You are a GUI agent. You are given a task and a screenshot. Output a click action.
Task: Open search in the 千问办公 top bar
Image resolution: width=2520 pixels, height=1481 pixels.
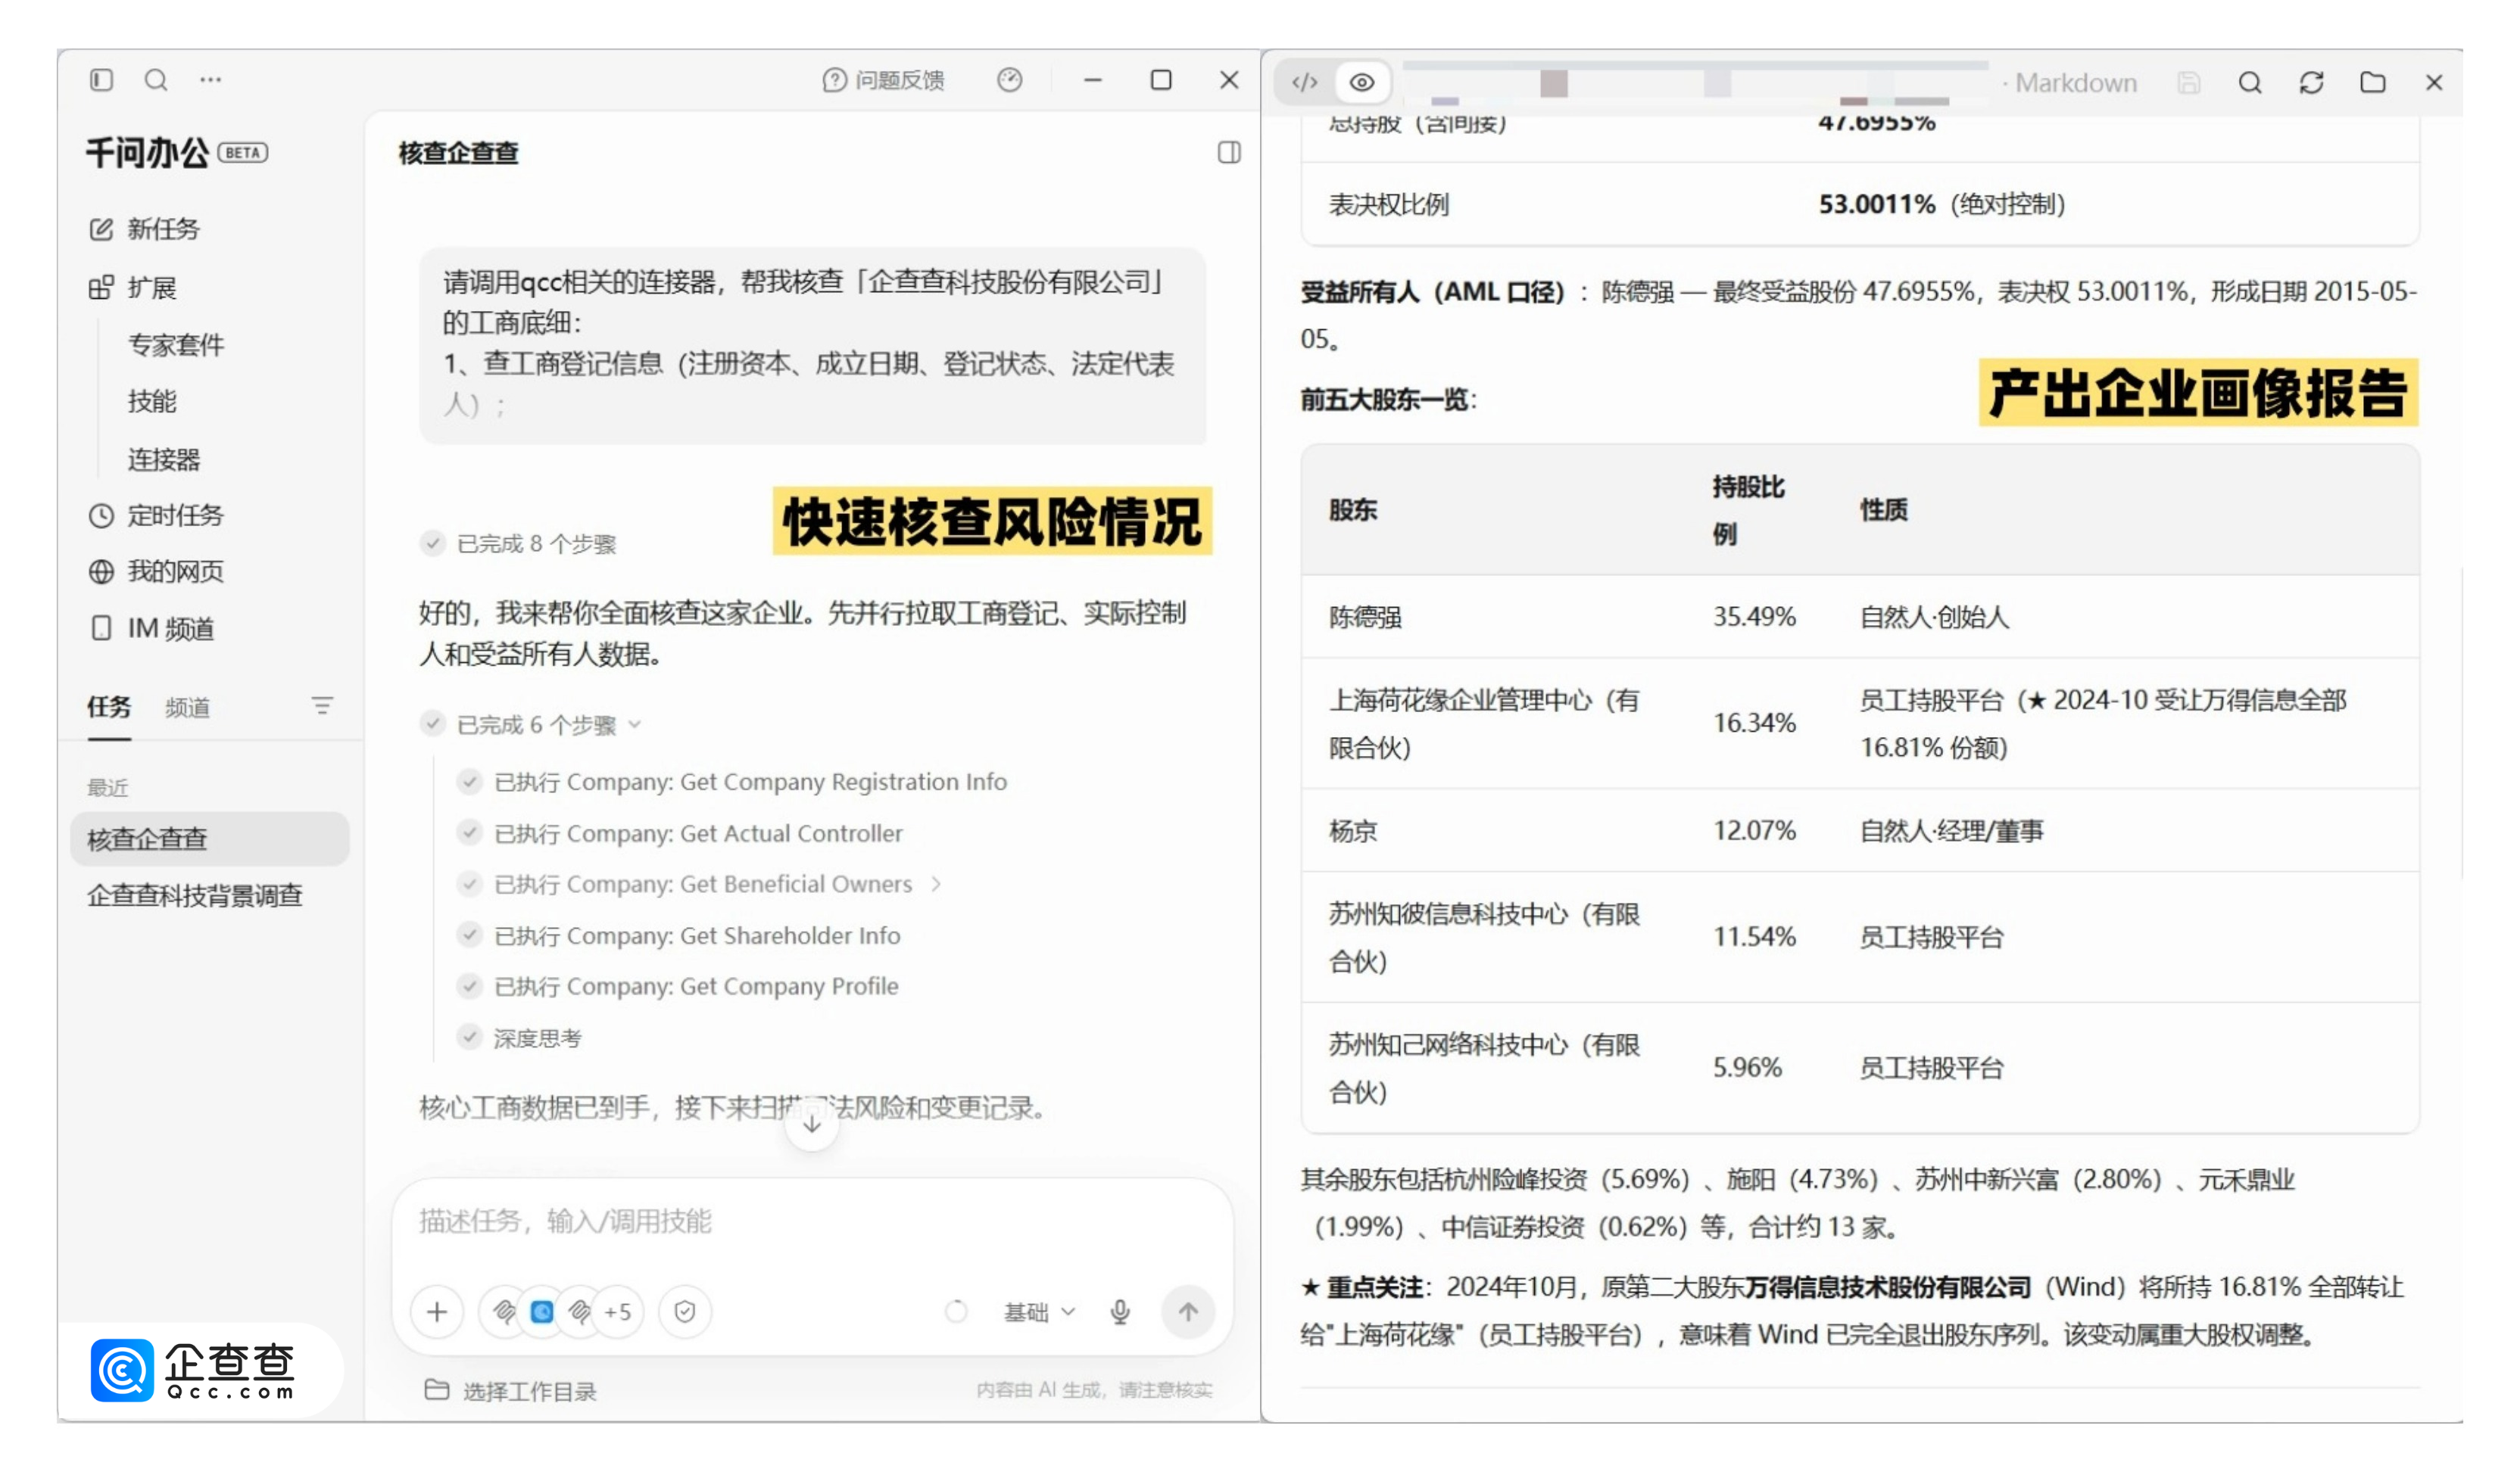pos(156,80)
